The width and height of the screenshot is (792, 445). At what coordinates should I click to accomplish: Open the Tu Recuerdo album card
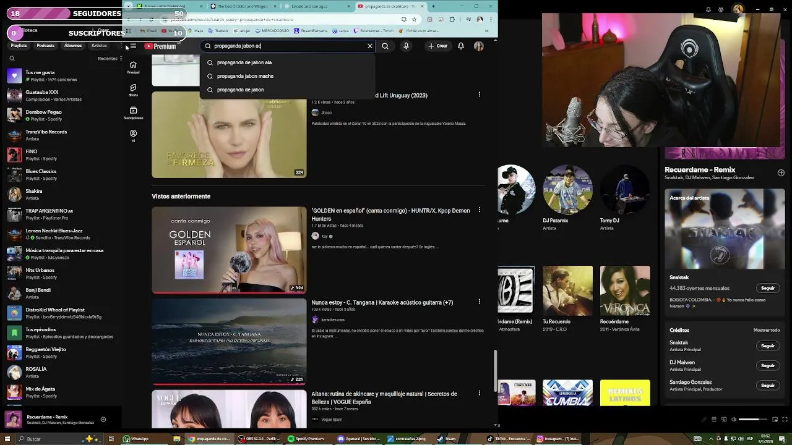click(567, 299)
